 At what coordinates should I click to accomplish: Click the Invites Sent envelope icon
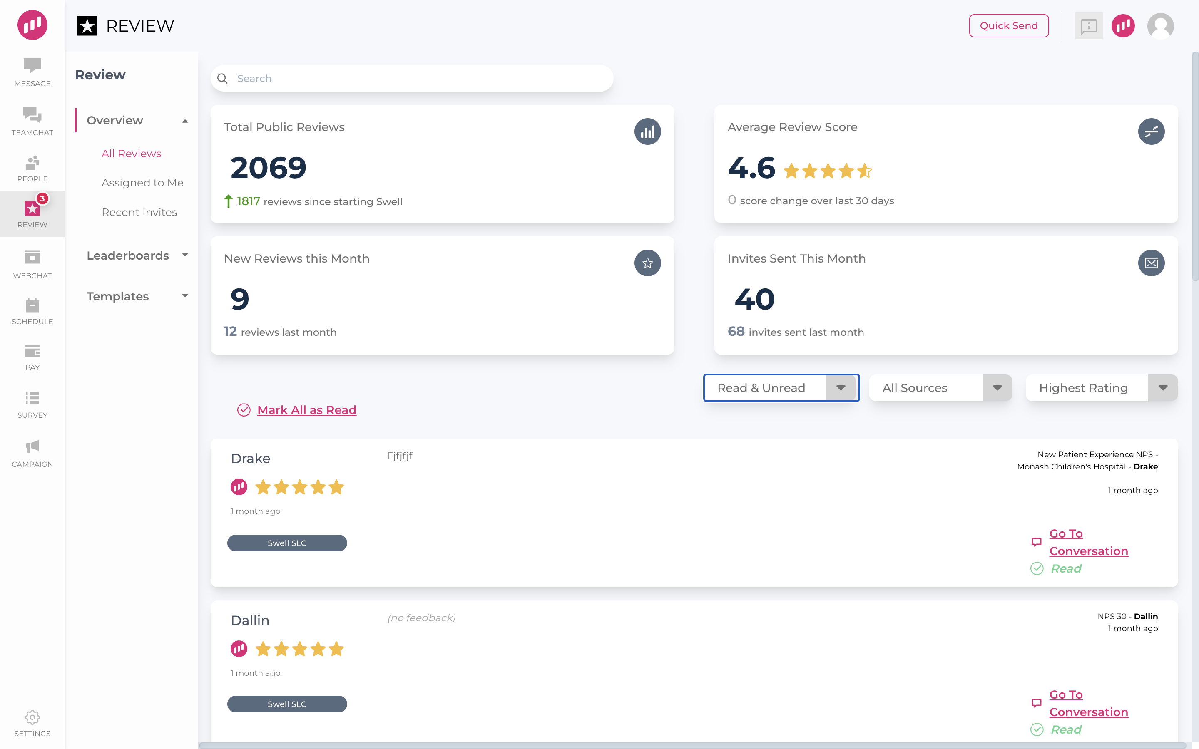[x=1152, y=263]
